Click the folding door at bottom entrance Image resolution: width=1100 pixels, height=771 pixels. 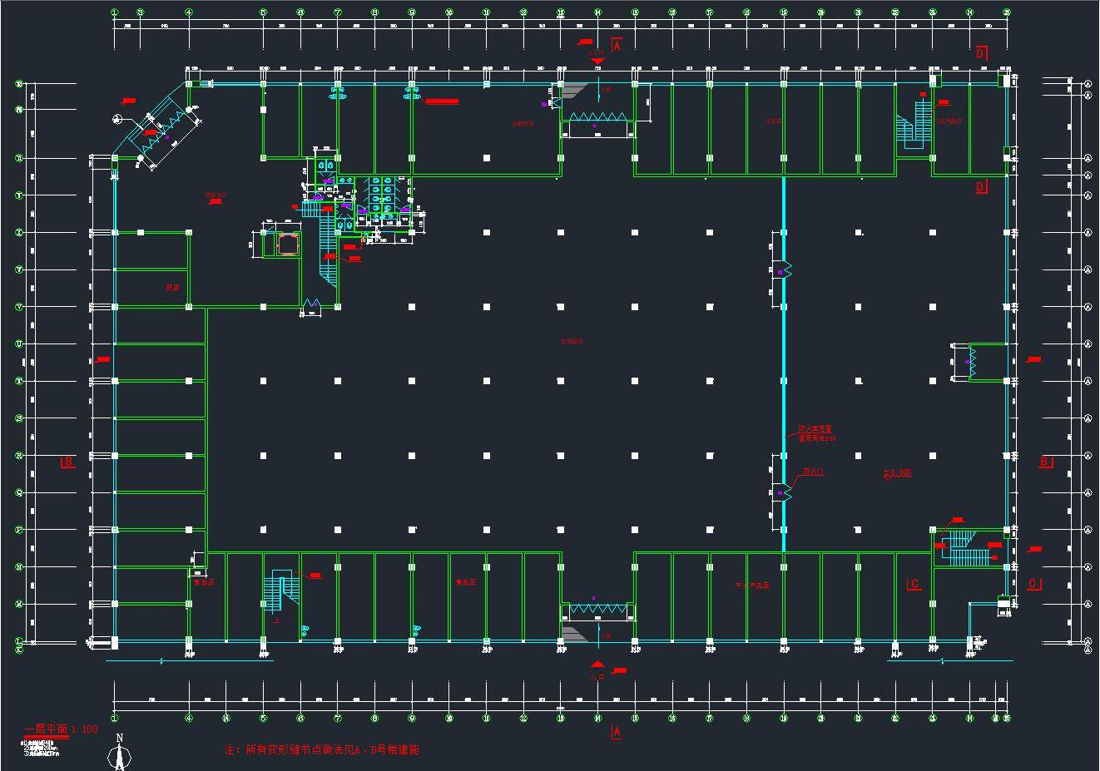point(596,610)
